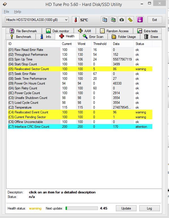Click the Log button
Image resolution: width=169 pixels, height=218 pixels.
(x=149, y=208)
